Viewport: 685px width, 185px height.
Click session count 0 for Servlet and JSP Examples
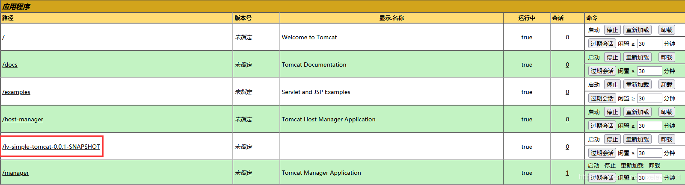567,92
